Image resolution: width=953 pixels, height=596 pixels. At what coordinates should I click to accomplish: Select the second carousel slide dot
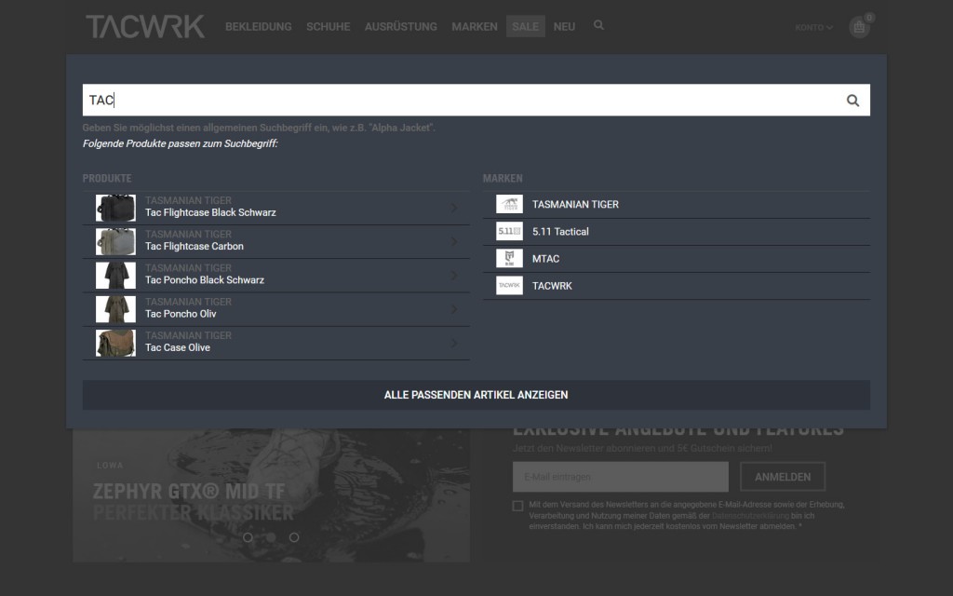271,537
